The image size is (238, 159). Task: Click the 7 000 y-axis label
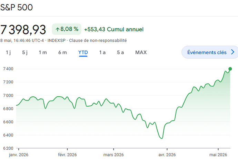point(8,96)
